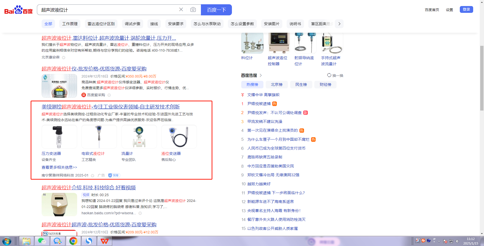Open the 超声波液位计介绍 video result title

(x=89, y=188)
